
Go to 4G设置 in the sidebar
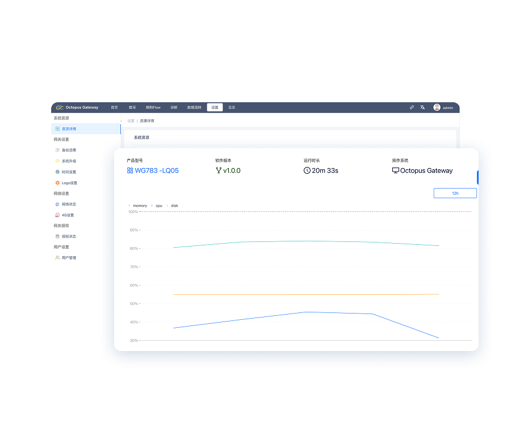(68, 215)
